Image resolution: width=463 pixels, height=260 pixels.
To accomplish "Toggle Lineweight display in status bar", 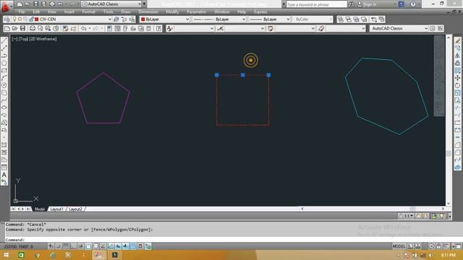I will pyautogui.click(x=125, y=246).
